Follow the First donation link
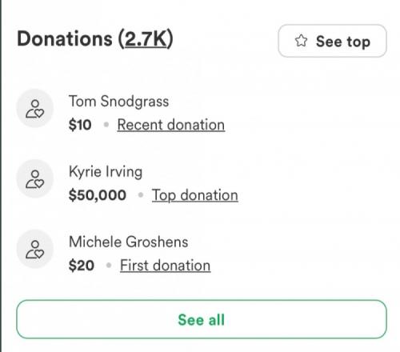Viewport: 400px width, 352px height. point(166,266)
